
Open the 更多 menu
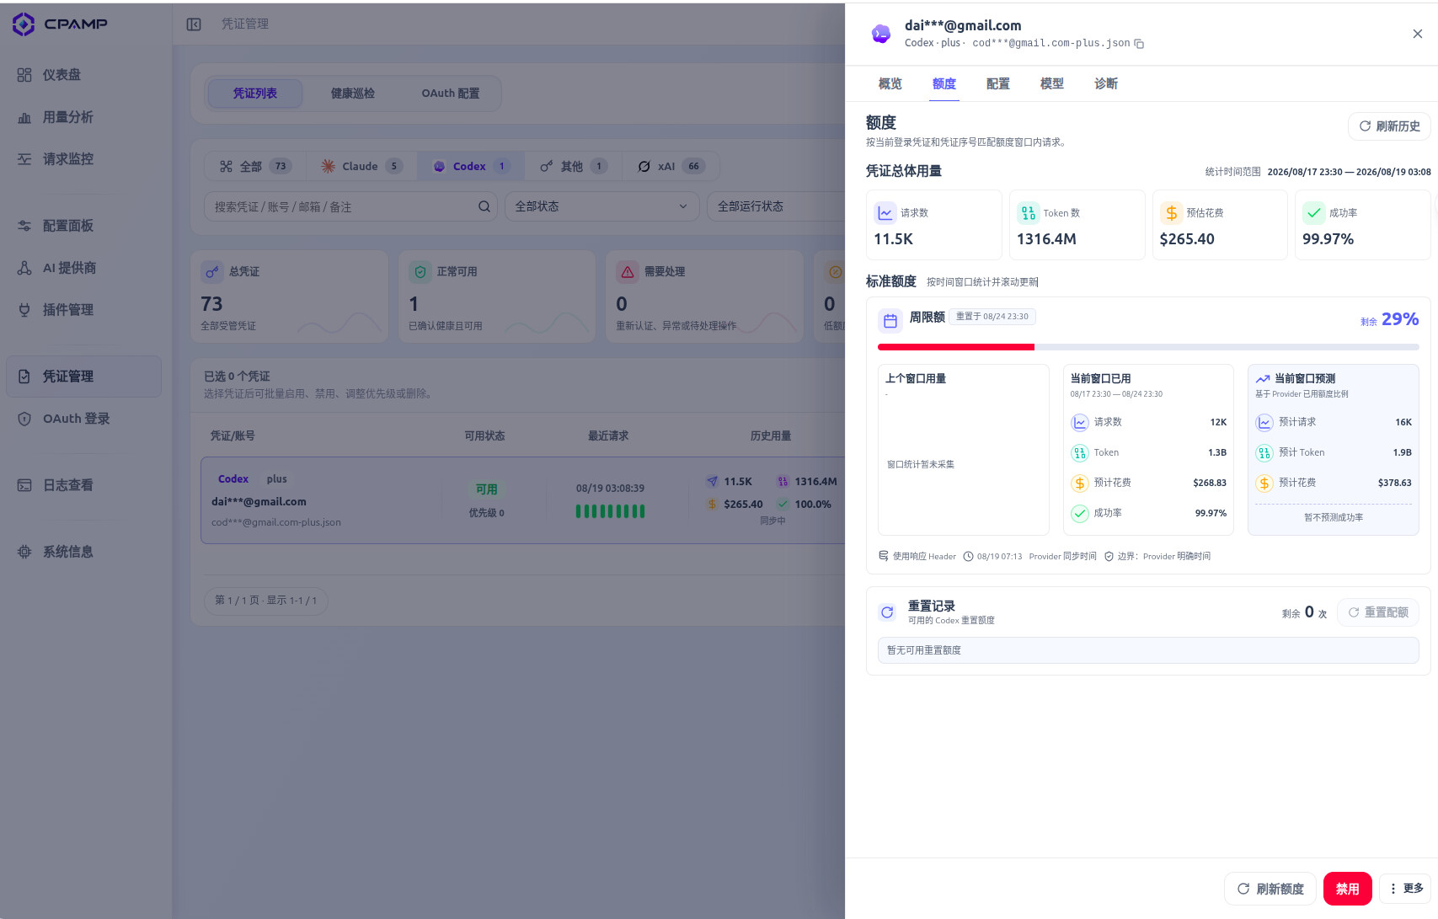pyautogui.click(x=1406, y=889)
